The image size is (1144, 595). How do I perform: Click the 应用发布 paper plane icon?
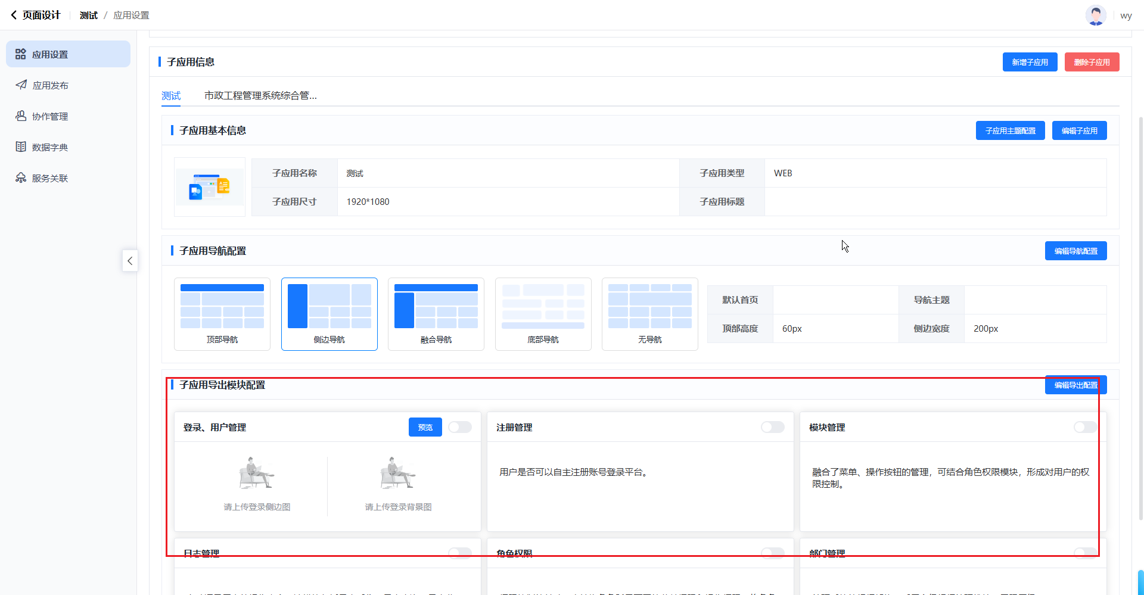[21, 85]
